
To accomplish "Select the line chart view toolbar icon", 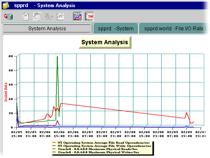I will coord(78,16).
